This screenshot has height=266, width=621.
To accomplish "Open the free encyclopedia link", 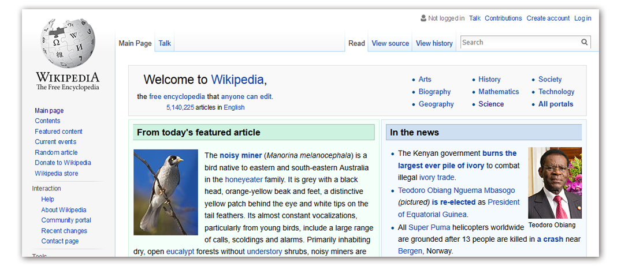I will click(177, 96).
